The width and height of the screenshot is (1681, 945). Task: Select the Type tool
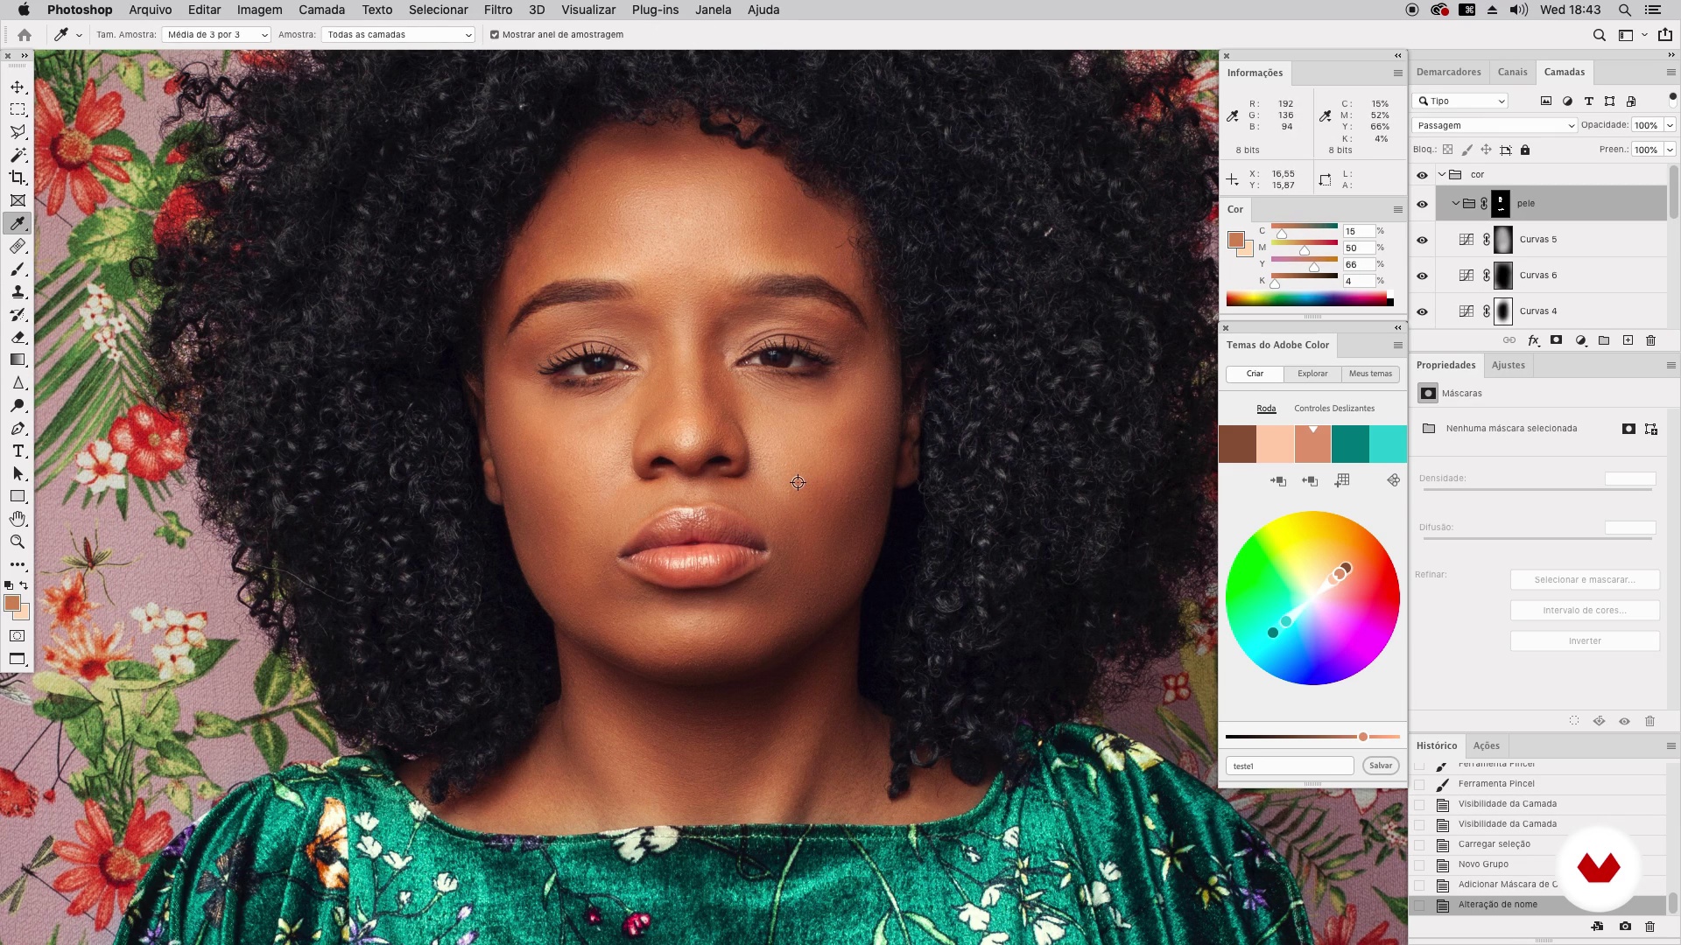tap(18, 451)
